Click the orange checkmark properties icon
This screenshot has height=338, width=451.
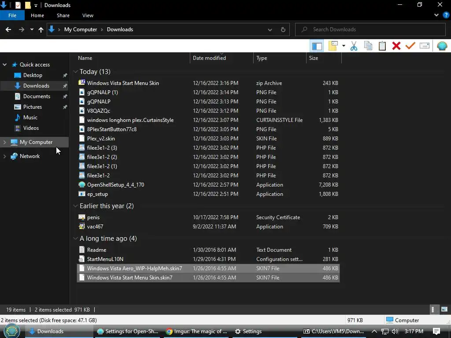pyautogui.click(x=410, y=46)
